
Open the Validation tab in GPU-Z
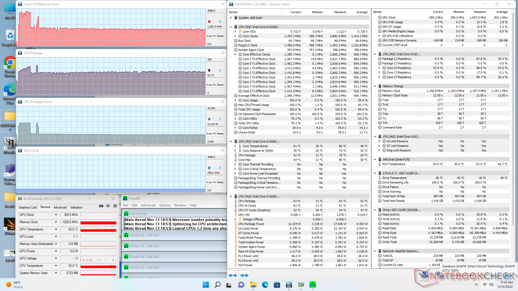click(76, 207)
